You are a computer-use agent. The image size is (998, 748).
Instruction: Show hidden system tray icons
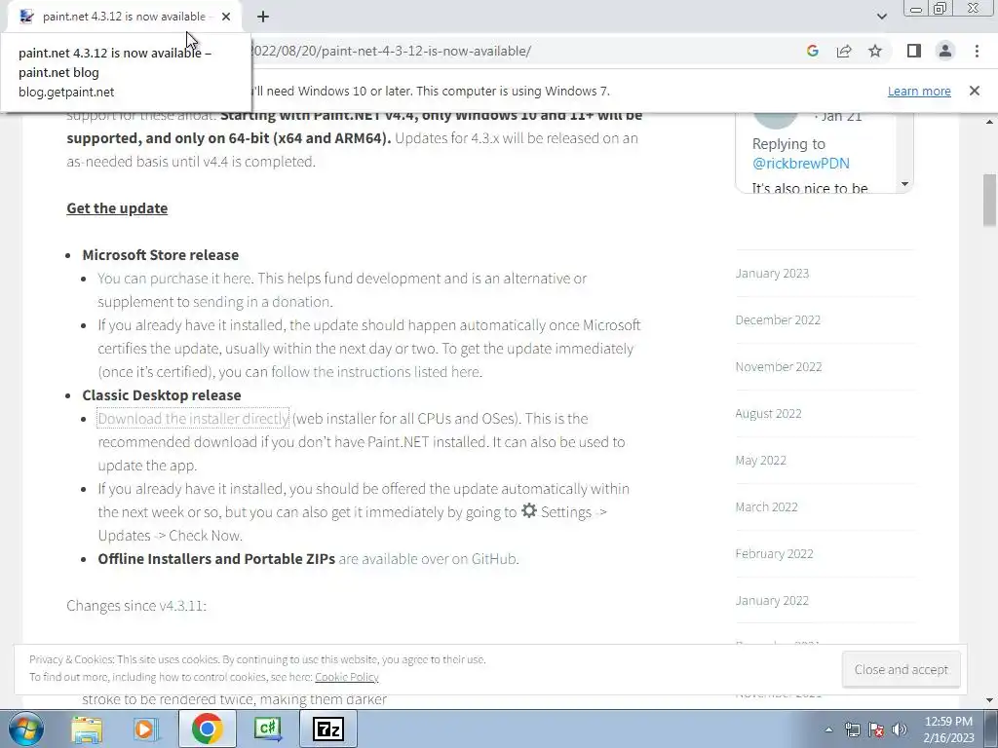(x=828, y=729)
